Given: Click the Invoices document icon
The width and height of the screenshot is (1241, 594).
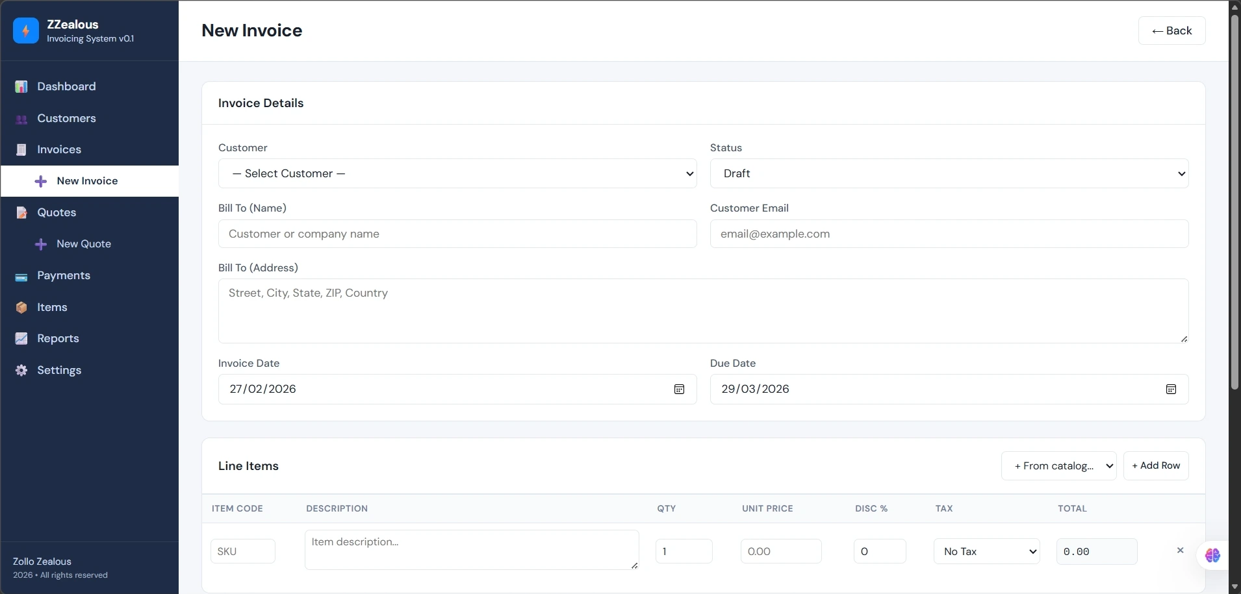Looking at the screenshot, I should tap(21, 150).
